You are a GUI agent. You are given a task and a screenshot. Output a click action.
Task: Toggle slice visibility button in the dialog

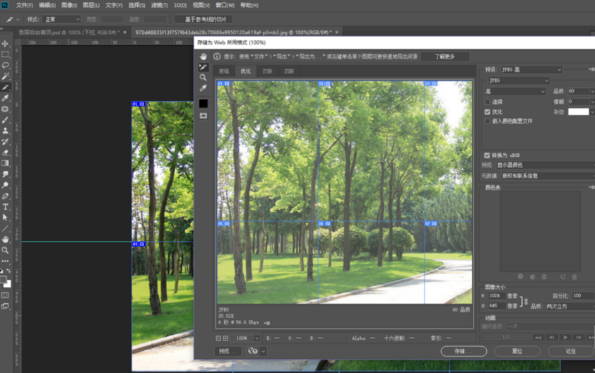[x=204, y=116]
